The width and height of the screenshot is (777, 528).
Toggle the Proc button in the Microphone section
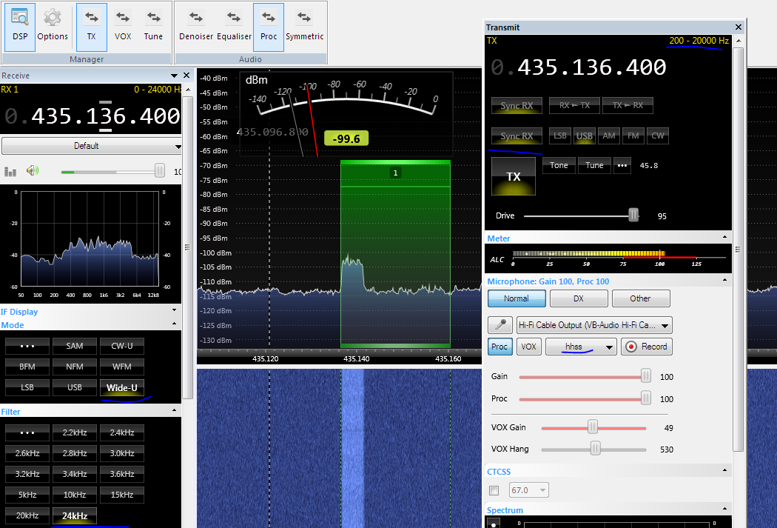point(499,347)
